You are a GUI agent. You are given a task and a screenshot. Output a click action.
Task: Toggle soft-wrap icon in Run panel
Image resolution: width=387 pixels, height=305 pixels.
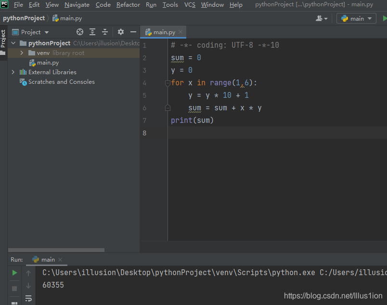(x=28, y=298)
